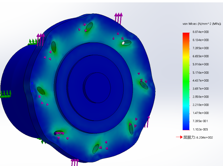This screenshot has width=223, height=166.
Task: Click the legend value 5.176e+000
Action: click(x=201, y=72)
